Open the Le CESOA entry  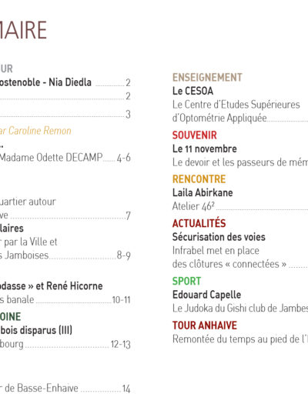pyautogui.click(x=192, y=91)
